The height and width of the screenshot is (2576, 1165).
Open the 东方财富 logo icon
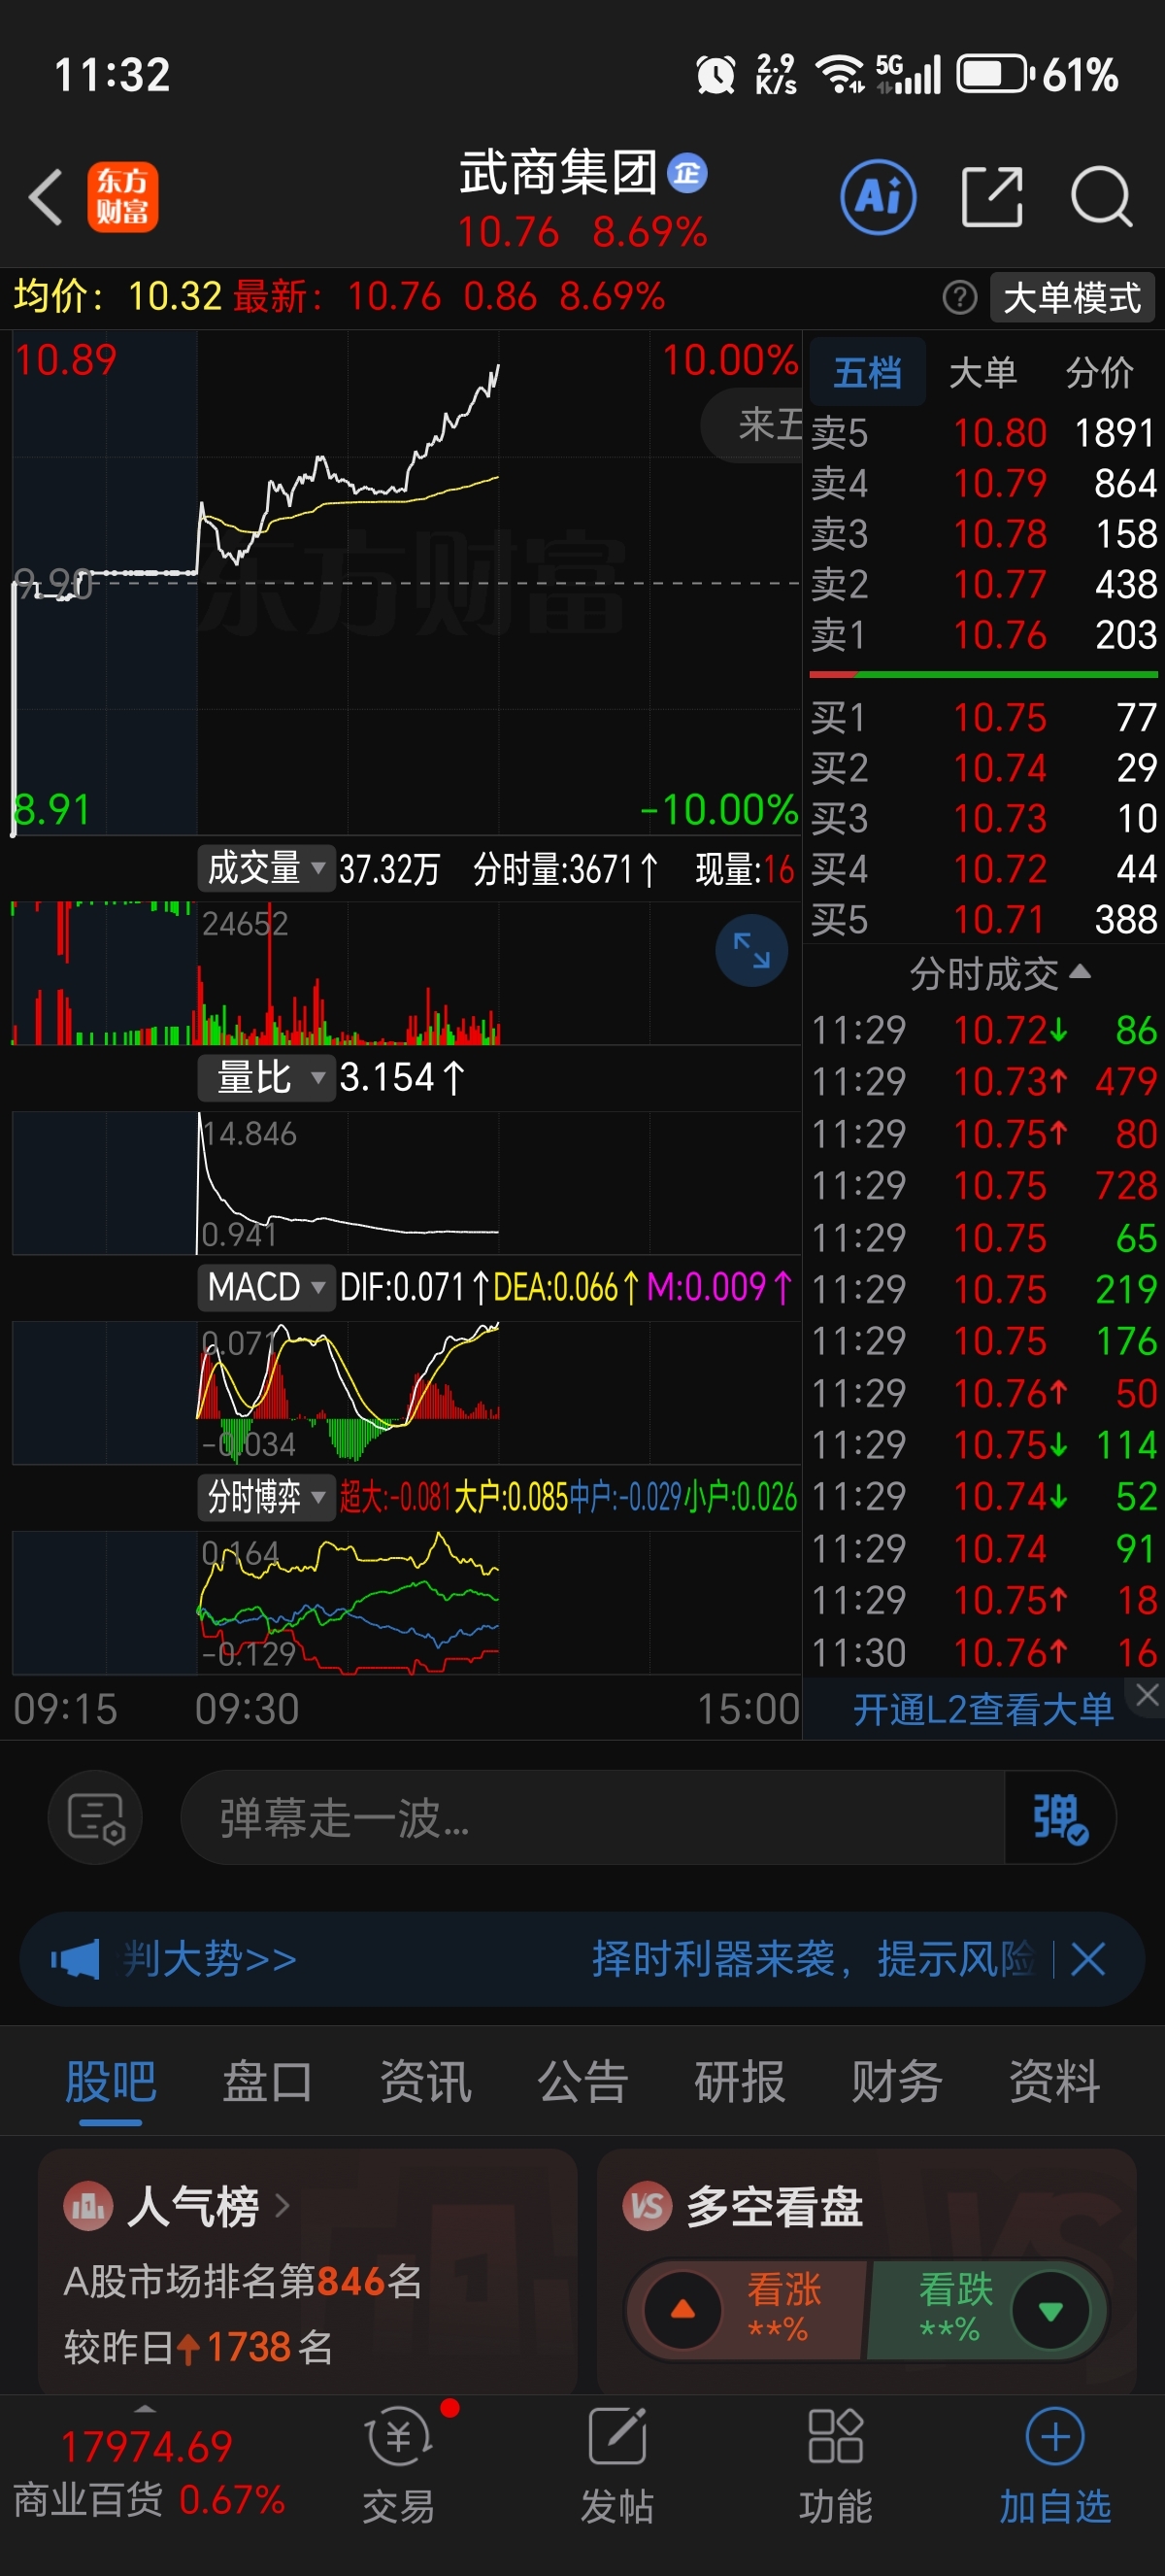(x=123, y=197)
